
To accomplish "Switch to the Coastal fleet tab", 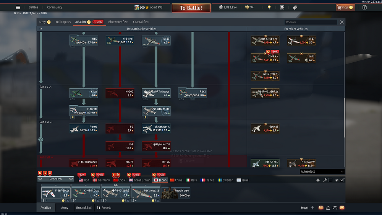I will click(141, 22).
